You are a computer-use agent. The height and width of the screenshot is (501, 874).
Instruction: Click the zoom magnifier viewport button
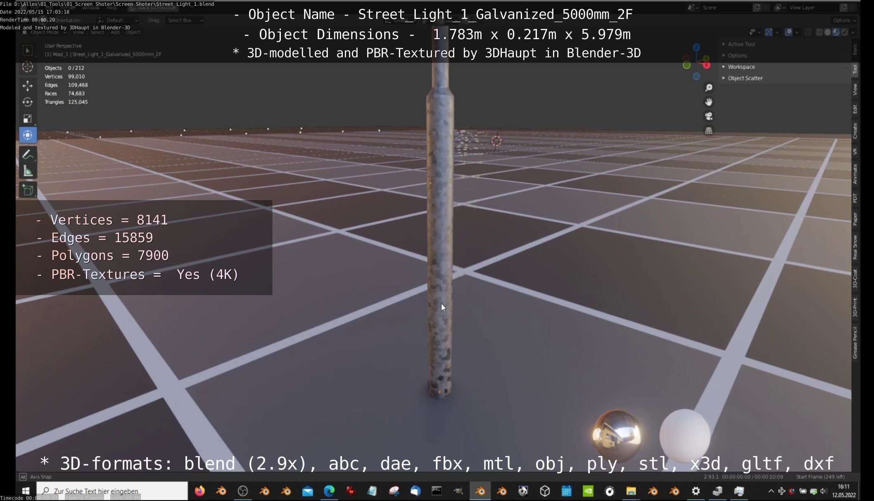pyautogui.click(x=709, y=87)
